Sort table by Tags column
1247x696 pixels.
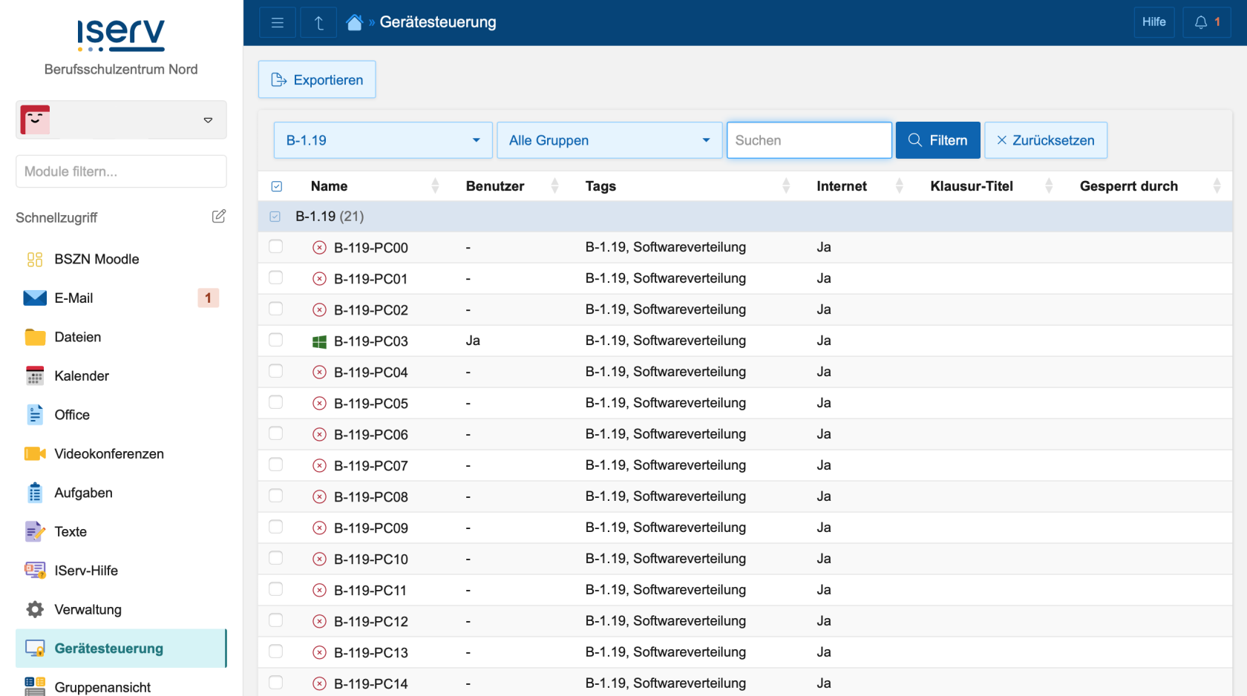(x=687, y=186)
